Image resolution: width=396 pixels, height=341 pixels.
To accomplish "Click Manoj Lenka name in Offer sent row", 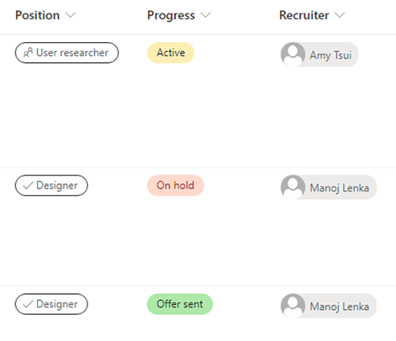I will click(339, 307).
